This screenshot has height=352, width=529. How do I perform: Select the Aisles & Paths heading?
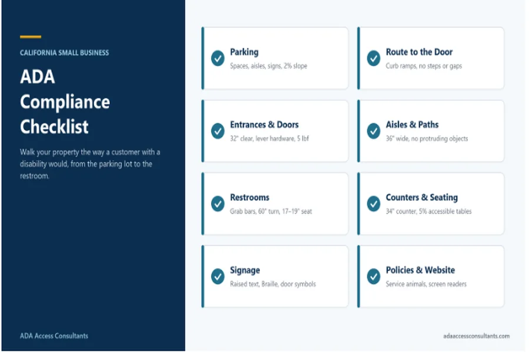click(x=412, y=124)
